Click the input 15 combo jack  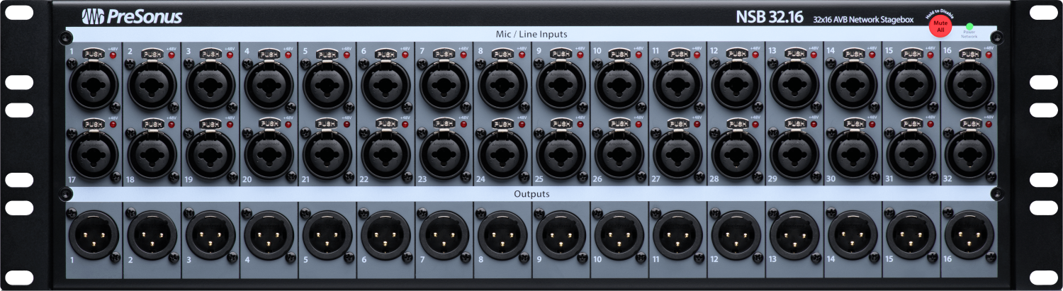912,84
